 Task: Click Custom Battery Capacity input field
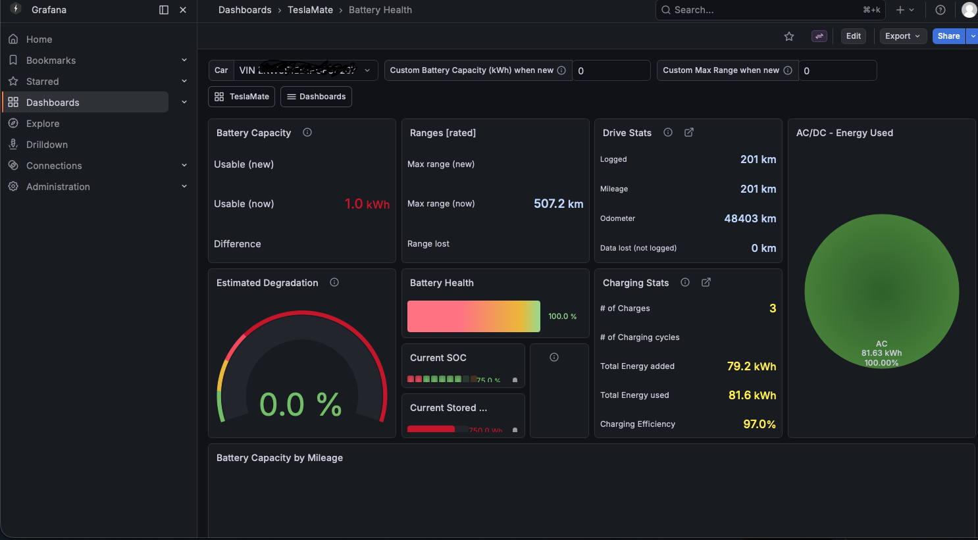[x=611, y=70]
